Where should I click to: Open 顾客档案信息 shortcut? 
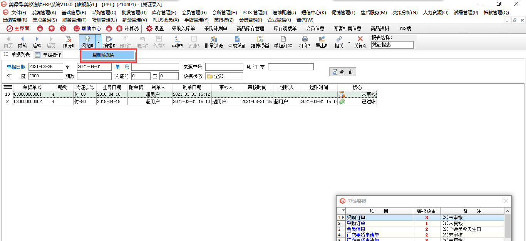click(347, 28)
